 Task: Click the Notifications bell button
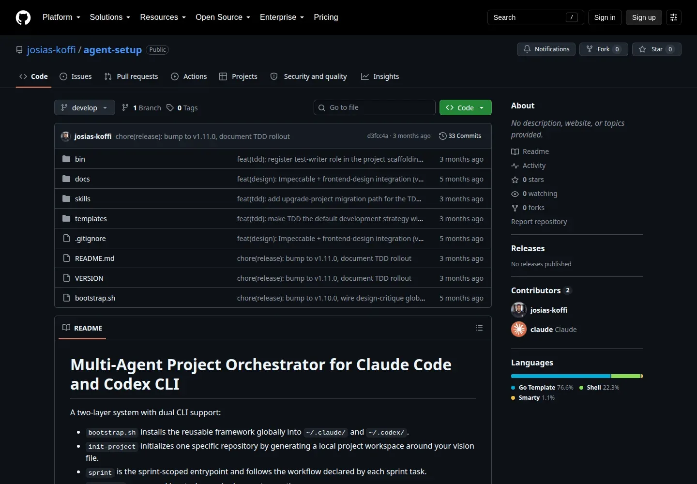point(546,49)
